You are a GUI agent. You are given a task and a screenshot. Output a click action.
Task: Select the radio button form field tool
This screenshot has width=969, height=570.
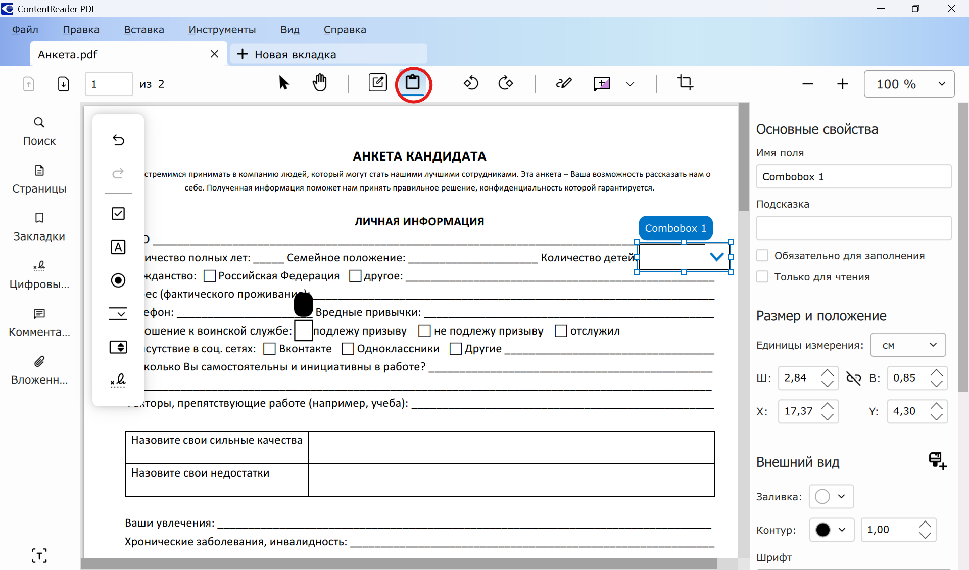click(x=118, y=280)
